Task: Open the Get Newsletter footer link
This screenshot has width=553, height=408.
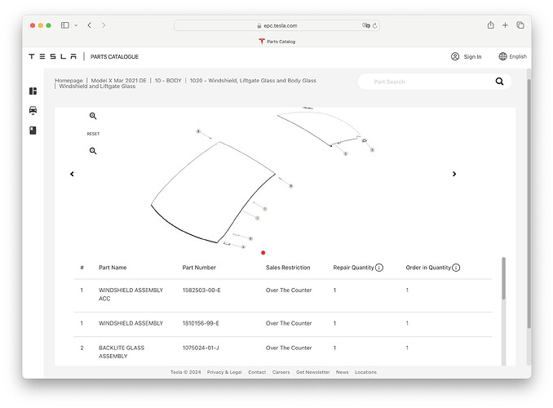Action: tap(313, 372)
